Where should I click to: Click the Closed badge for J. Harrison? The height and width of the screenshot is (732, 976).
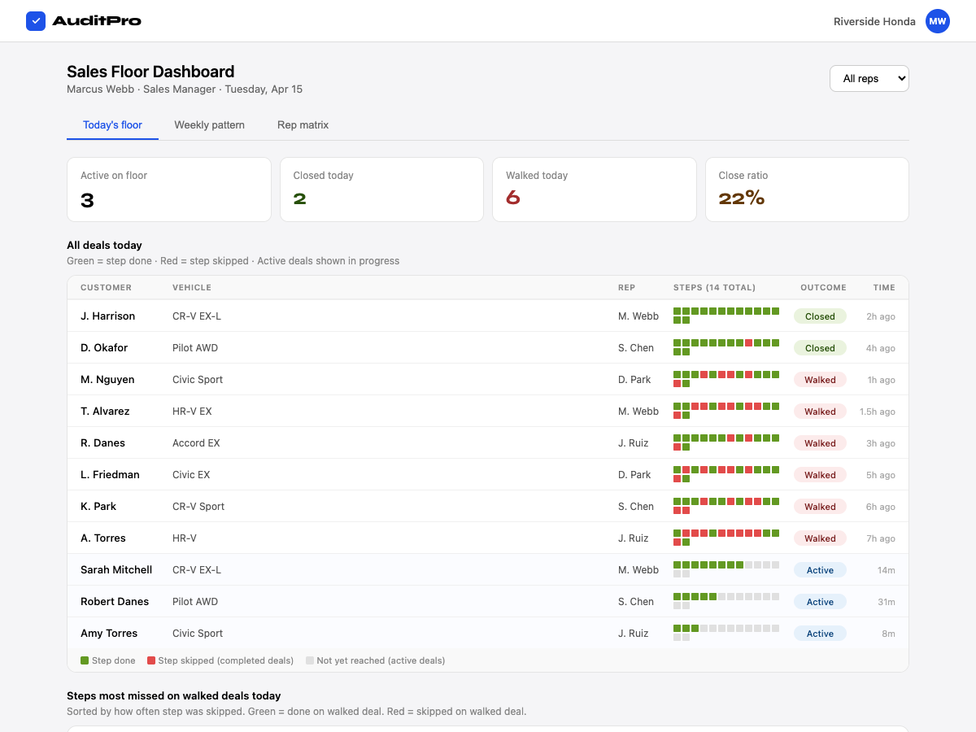[820, 316]
